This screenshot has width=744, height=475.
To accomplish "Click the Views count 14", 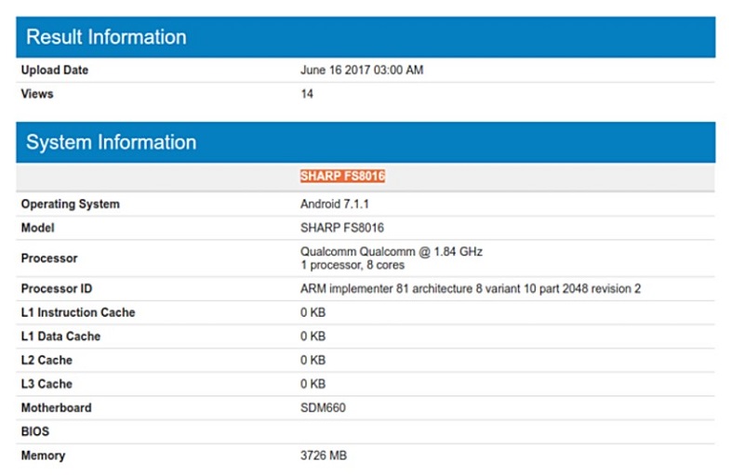I will click(307, 94).
